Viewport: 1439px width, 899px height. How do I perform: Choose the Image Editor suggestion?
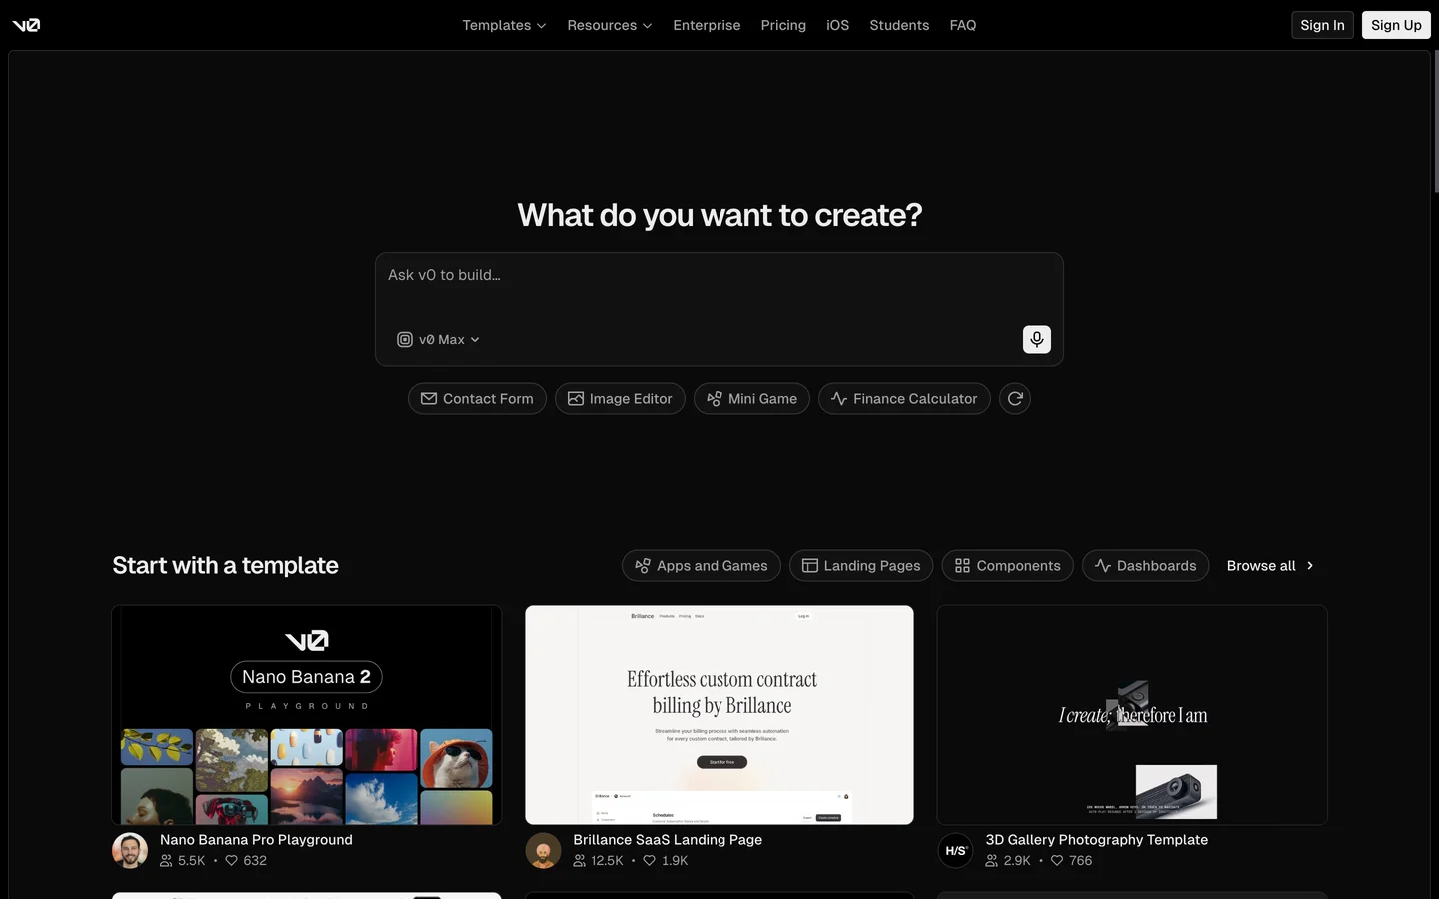coord(620,399)
